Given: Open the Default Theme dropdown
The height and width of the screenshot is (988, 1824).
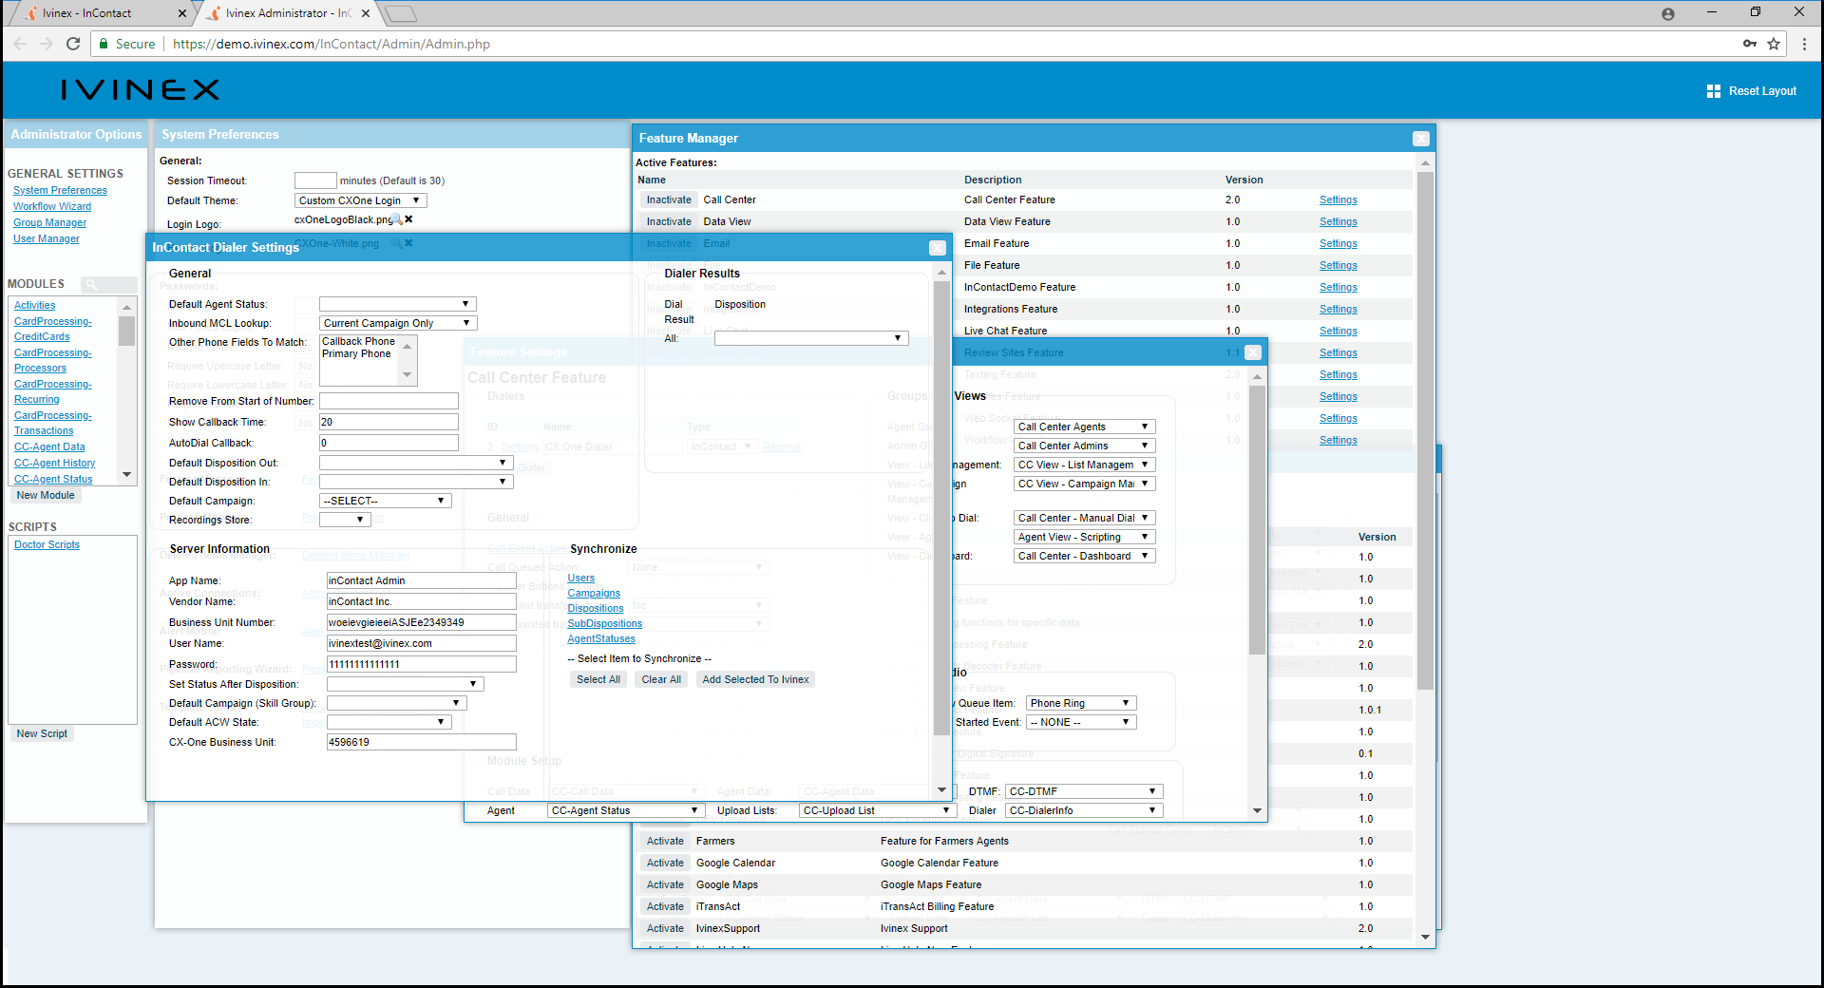Looking at the screenshot, I should point(361,200).
